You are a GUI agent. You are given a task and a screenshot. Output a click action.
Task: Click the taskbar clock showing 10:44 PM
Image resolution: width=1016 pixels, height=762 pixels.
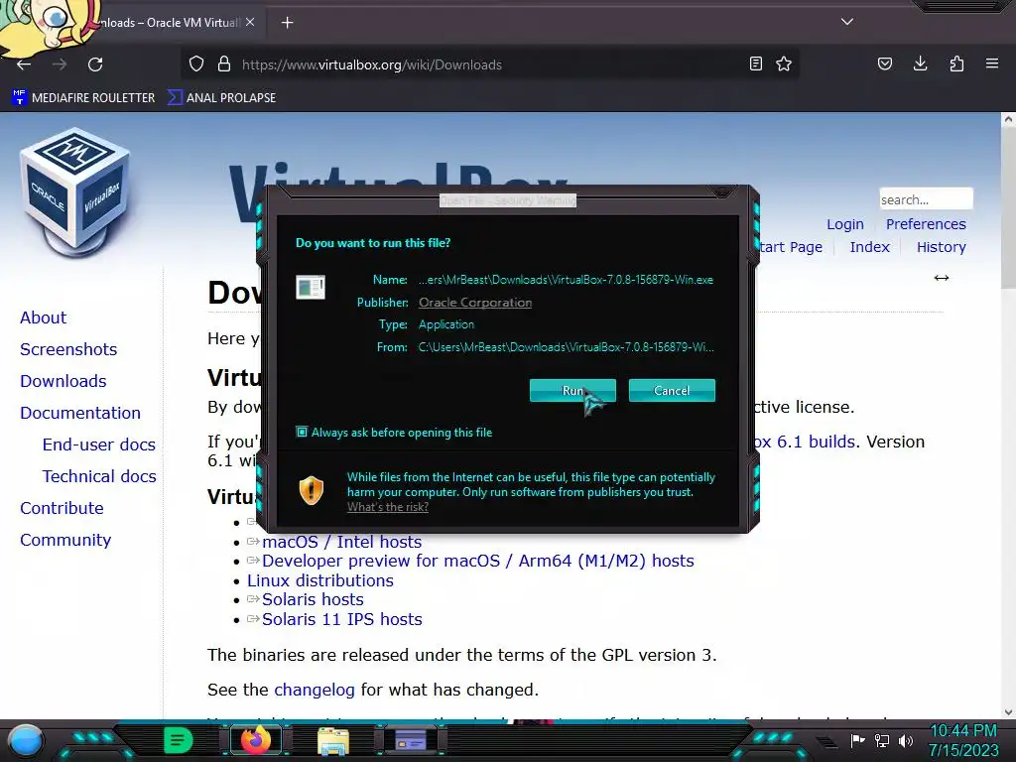[x=963, y=740]
